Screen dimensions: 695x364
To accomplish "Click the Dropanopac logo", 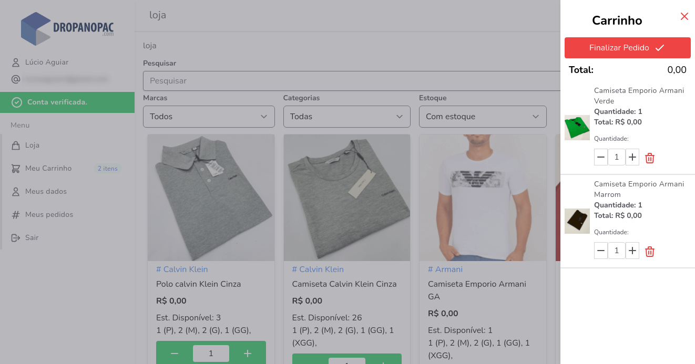I will (67, 28).
